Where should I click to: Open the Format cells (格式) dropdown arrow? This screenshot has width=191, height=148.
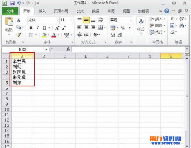click(x=165, y=32)
